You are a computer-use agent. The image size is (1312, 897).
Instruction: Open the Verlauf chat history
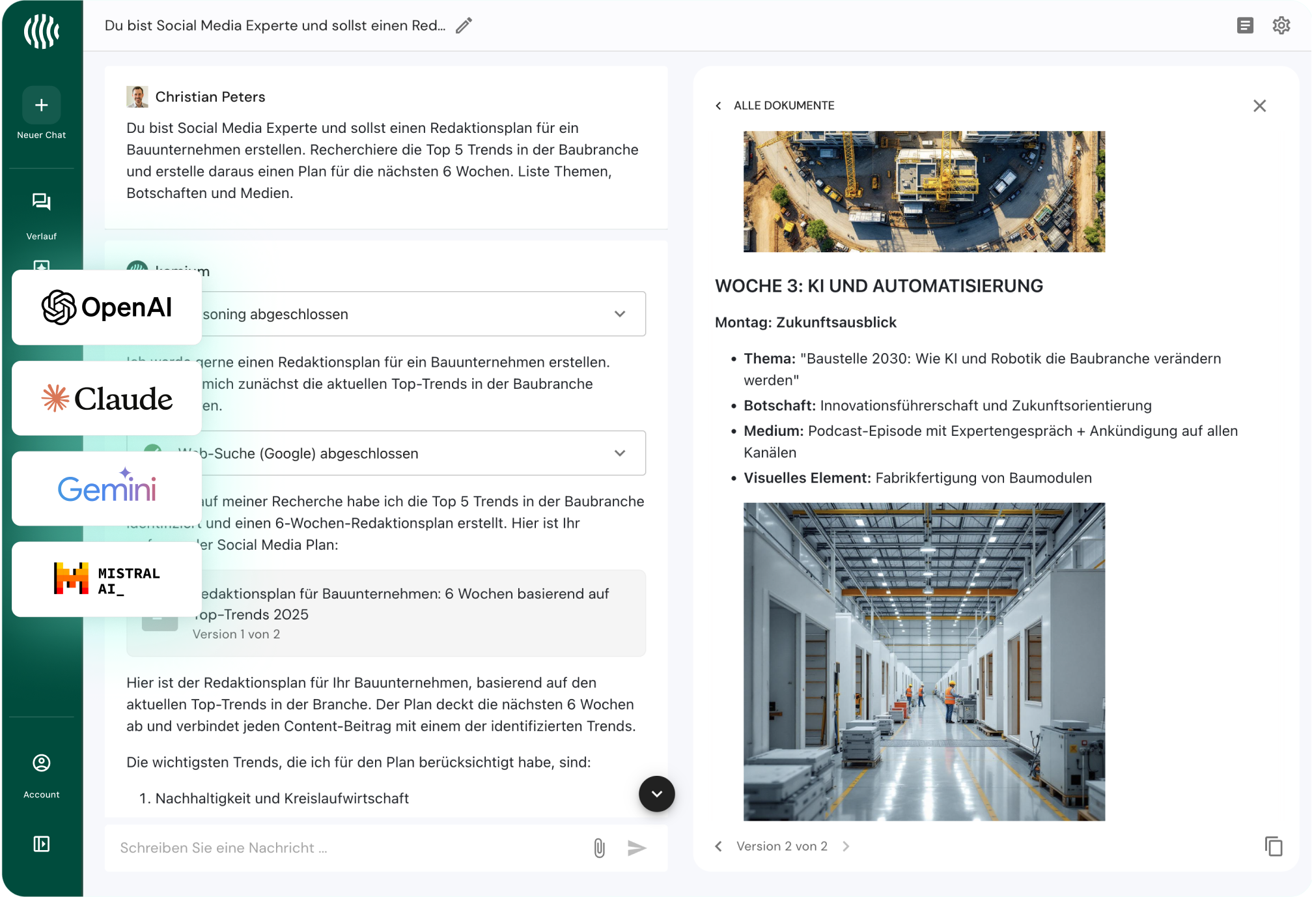tap(42, 202)
